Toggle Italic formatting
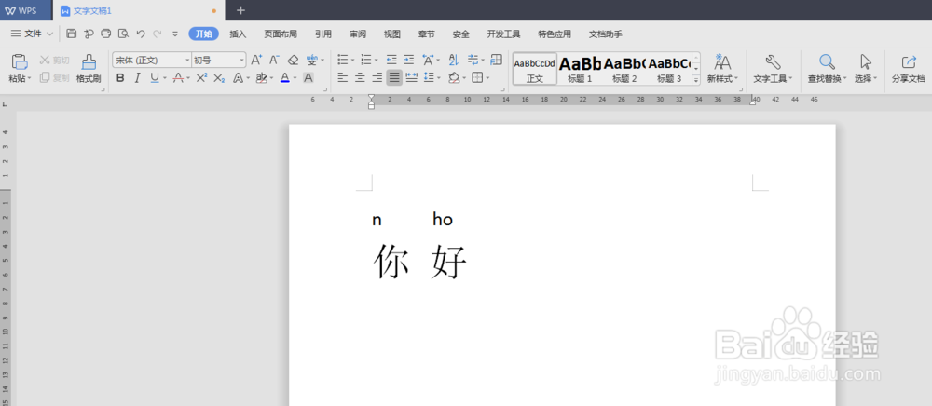This screenshot has width=932, height=406. (137, 78)
